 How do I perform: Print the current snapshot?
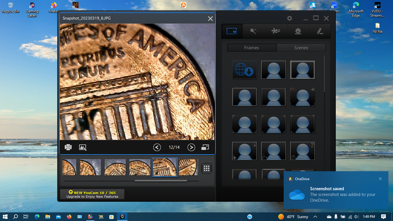(68, 147)
